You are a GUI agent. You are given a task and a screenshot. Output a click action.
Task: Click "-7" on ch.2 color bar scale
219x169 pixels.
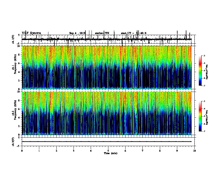click(204, 131)
